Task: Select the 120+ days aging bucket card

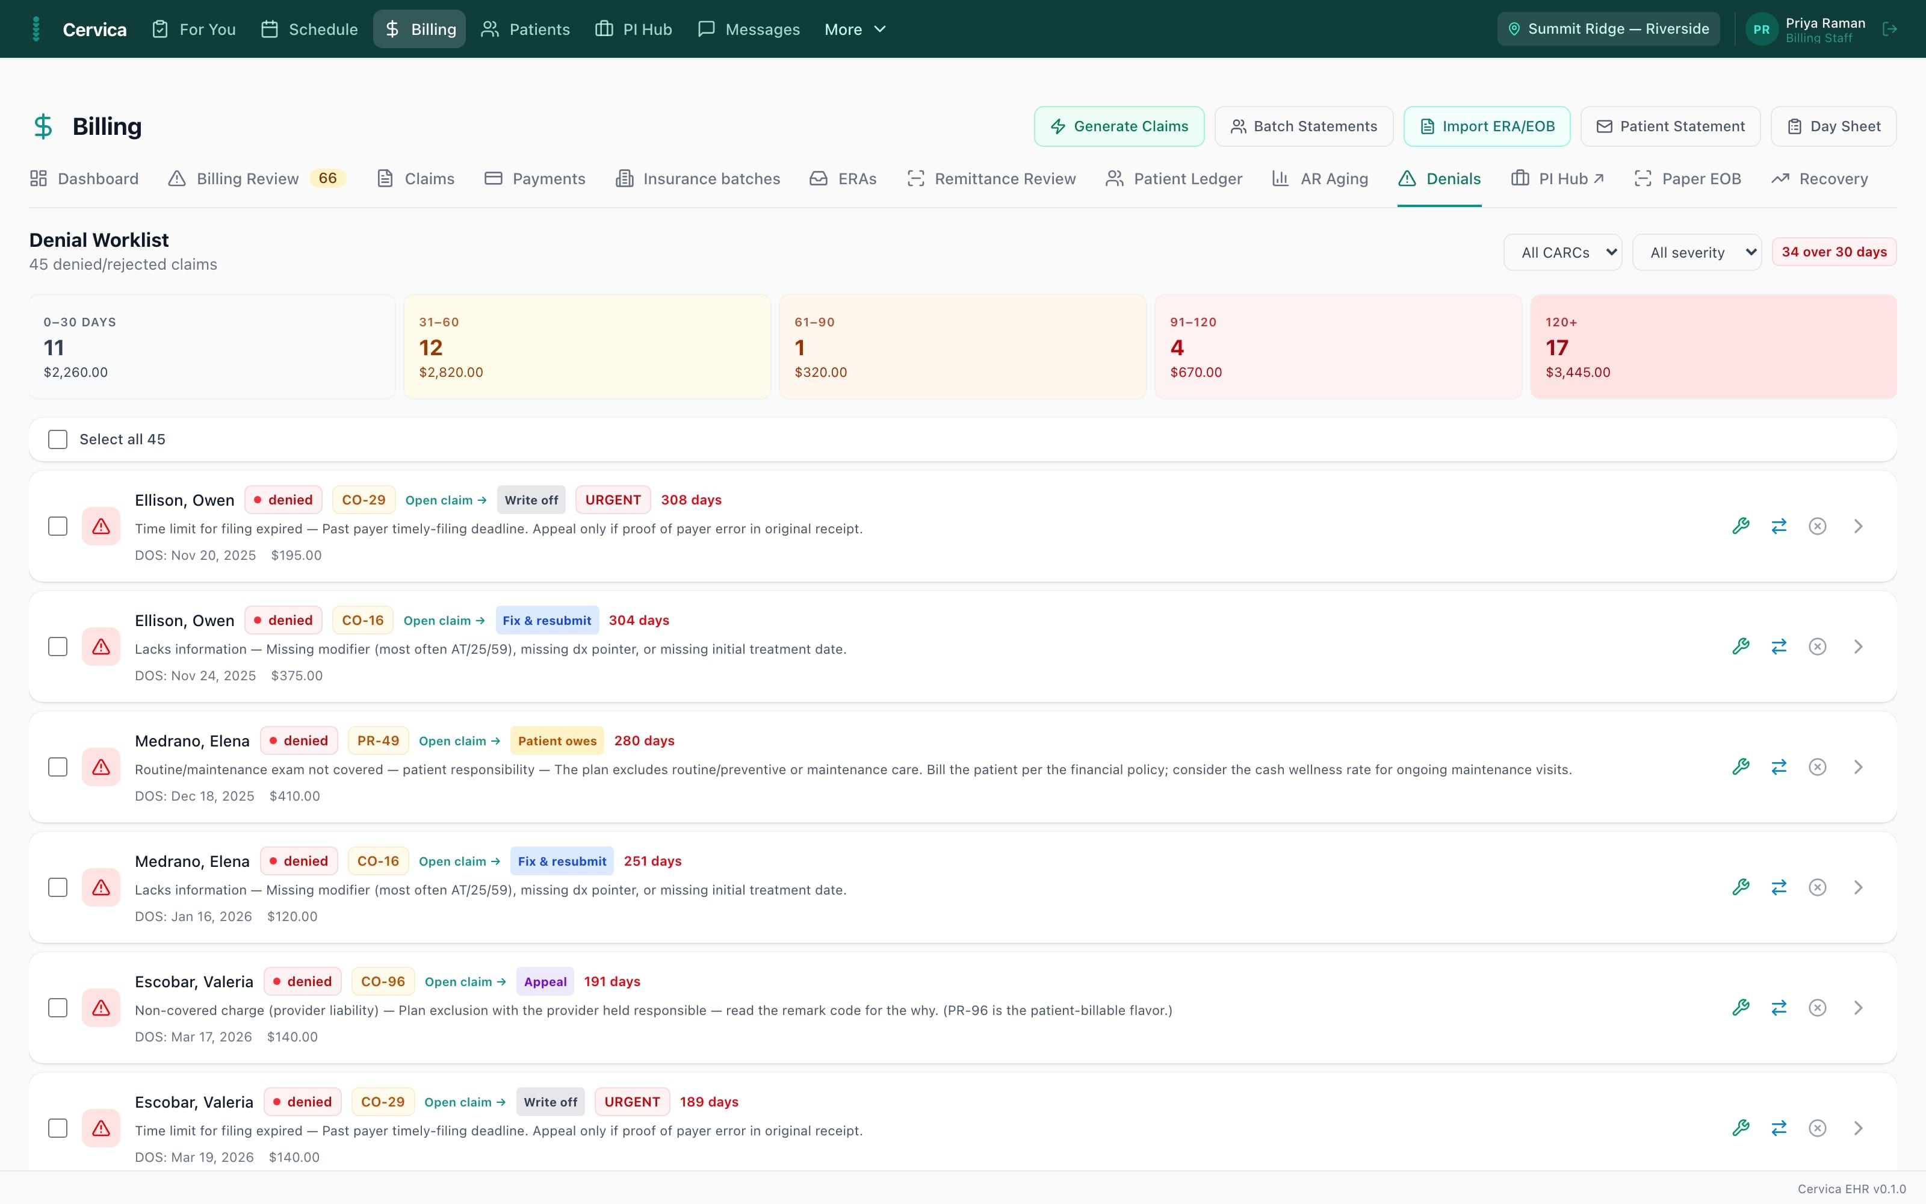Action: tap(1713, 346)
